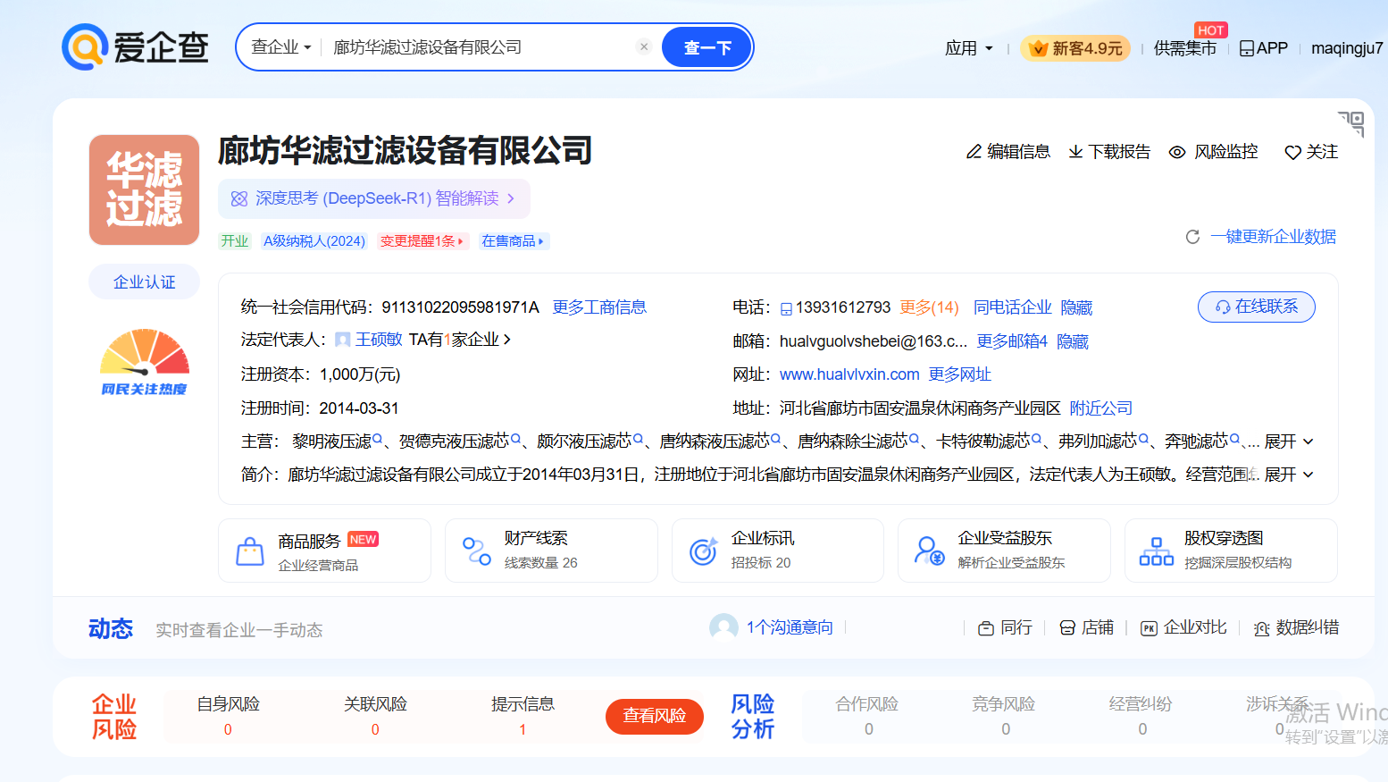Expand the 变更提醒1条 tag

click(422, 240)
